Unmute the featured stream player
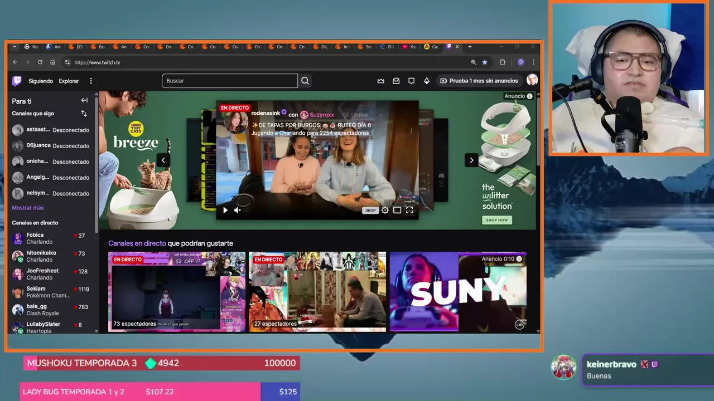 [238, 210]
